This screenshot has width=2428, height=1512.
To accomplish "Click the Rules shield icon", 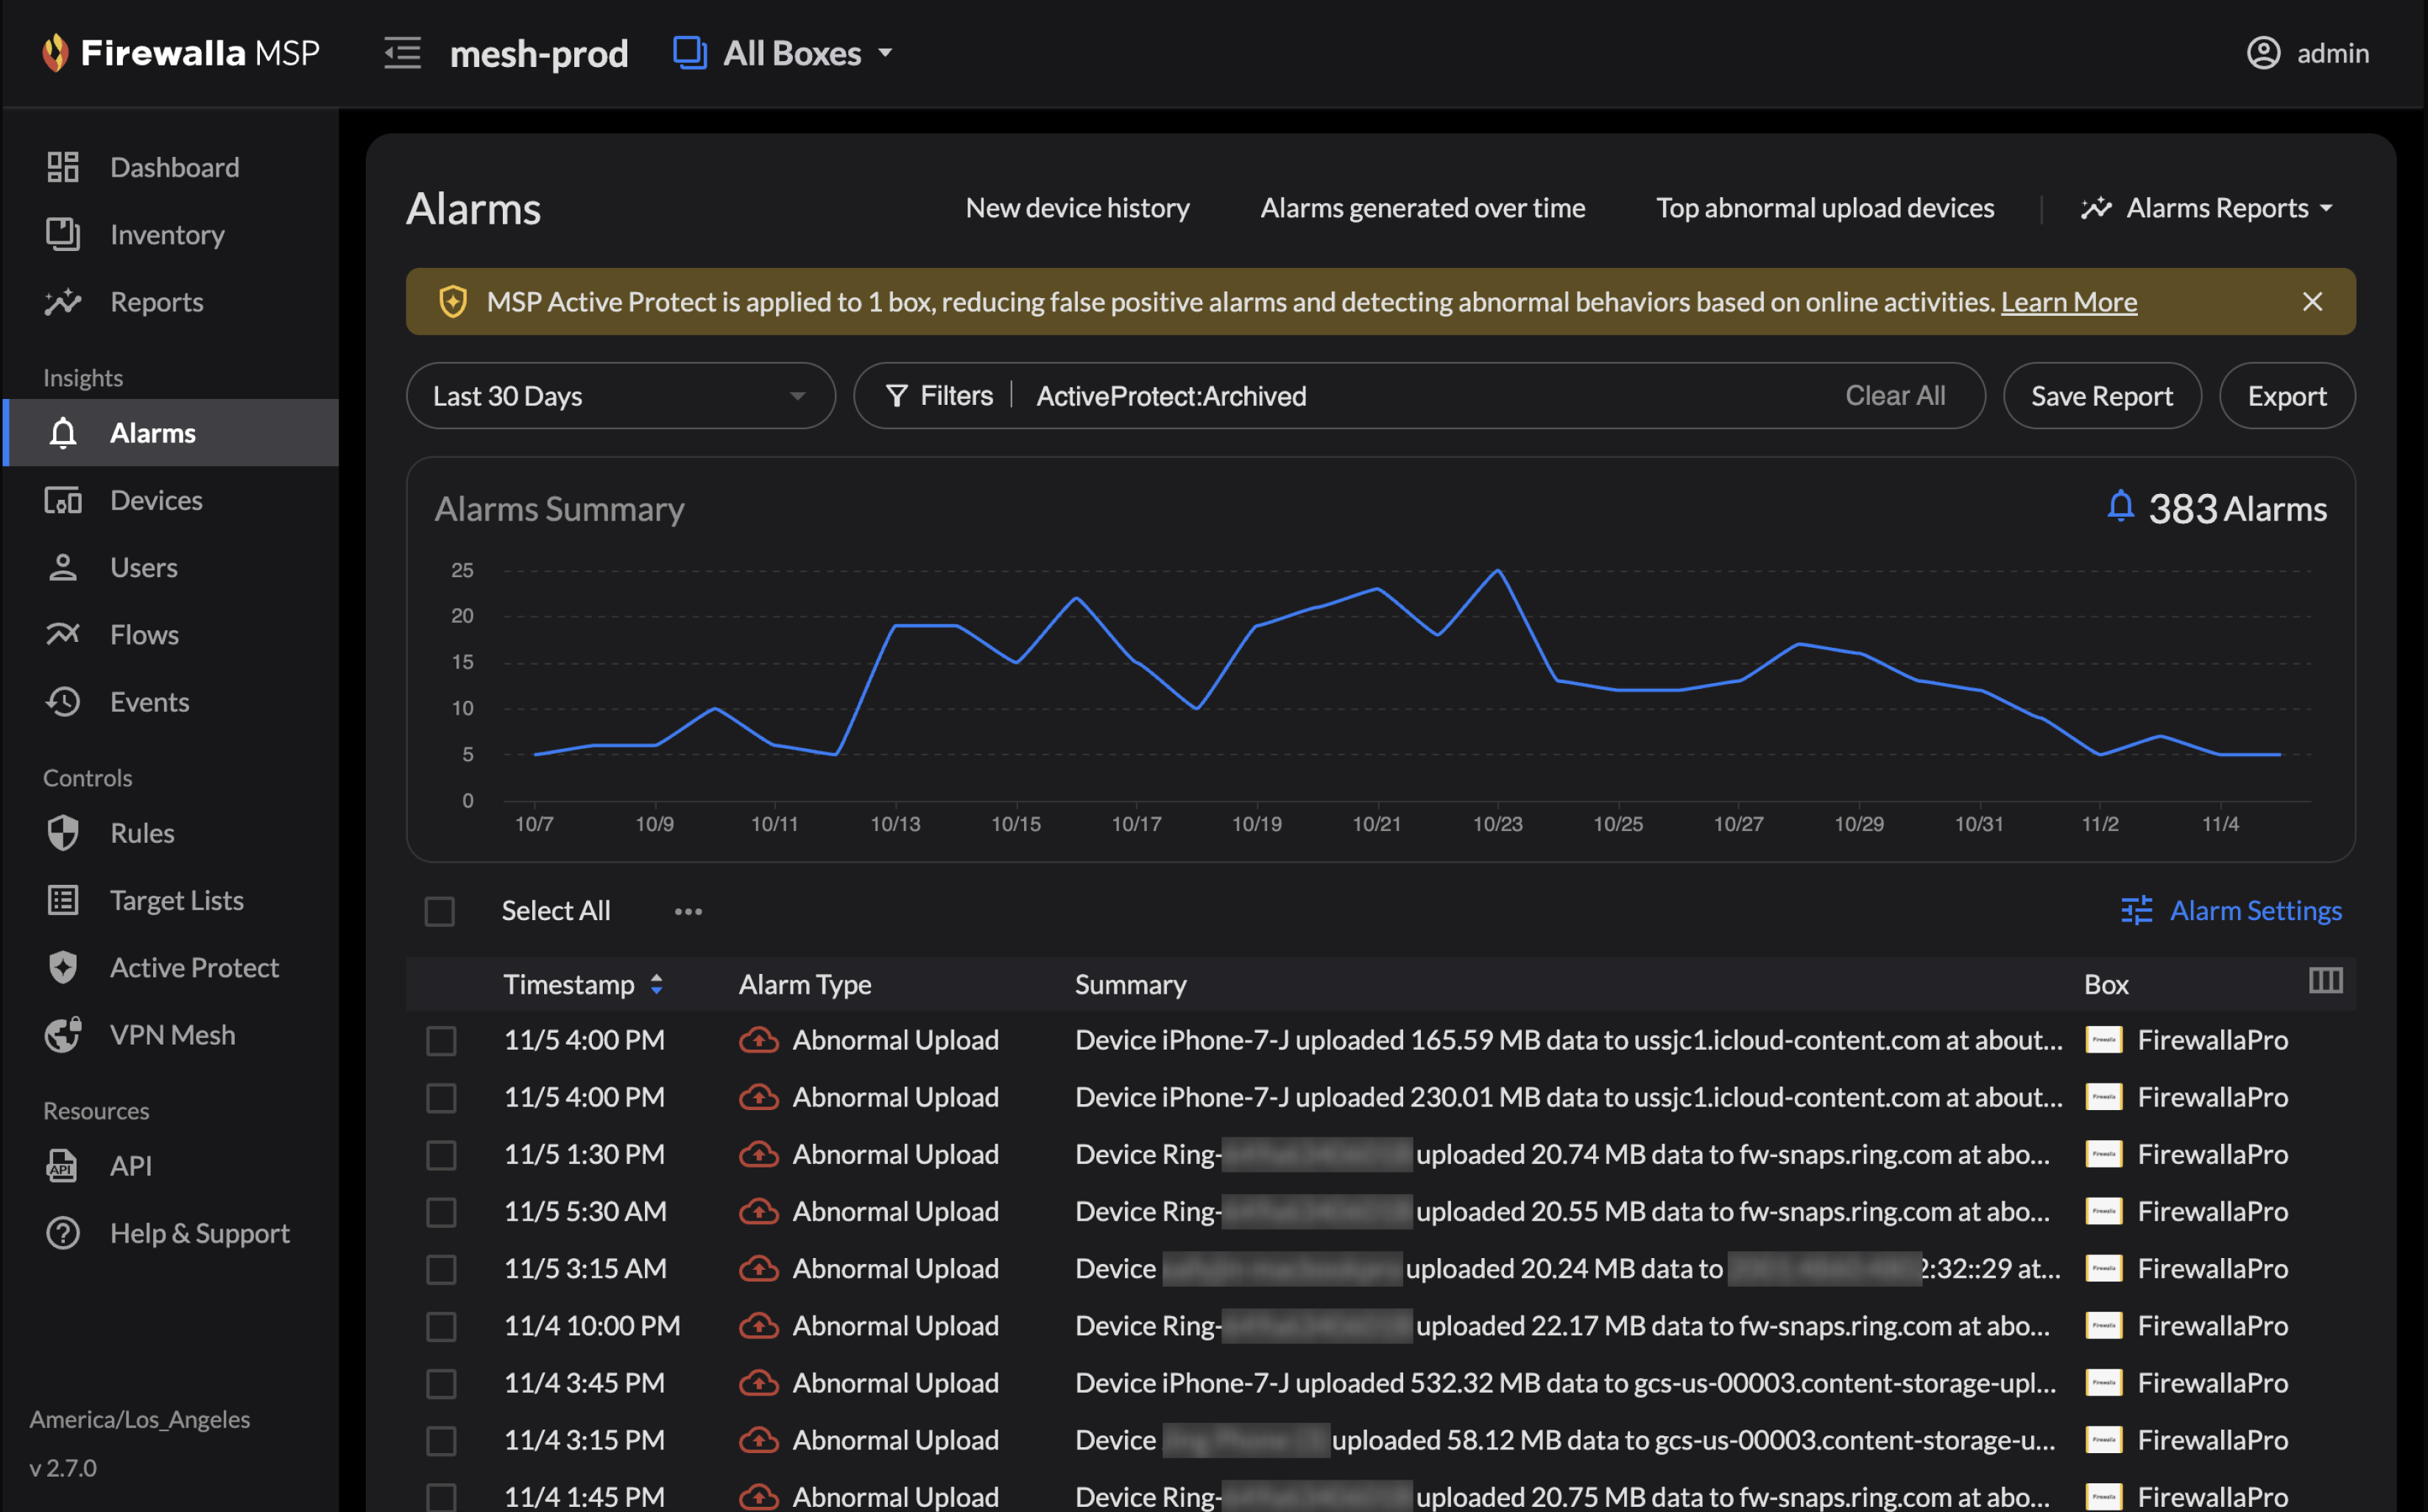I will pyautogui.click(x=63, y=832).
